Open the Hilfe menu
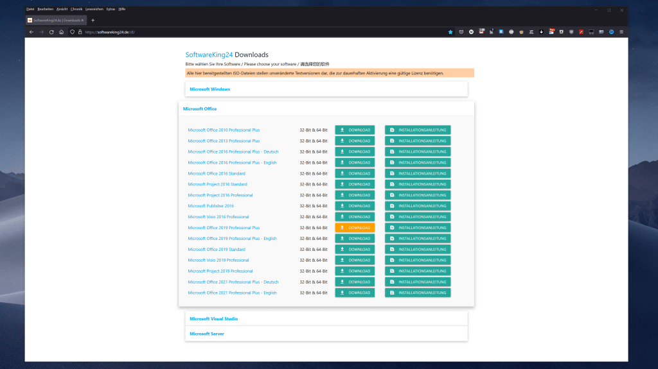The image size is (658, 369). (x=121, y=9)
